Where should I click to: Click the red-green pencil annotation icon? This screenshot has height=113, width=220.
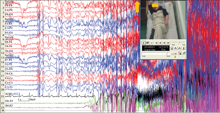[184, 53]
